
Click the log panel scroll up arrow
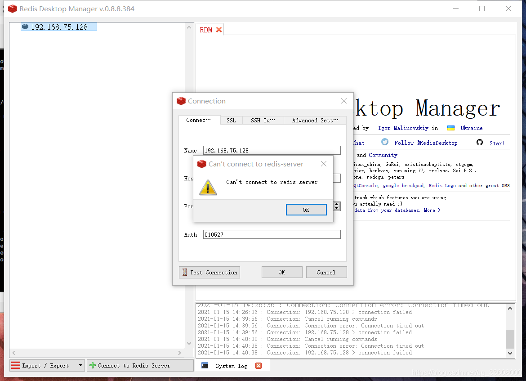click(x=510, y=309)
